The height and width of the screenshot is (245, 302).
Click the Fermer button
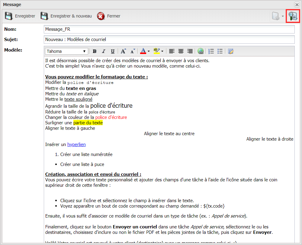[x=109, y=16]
